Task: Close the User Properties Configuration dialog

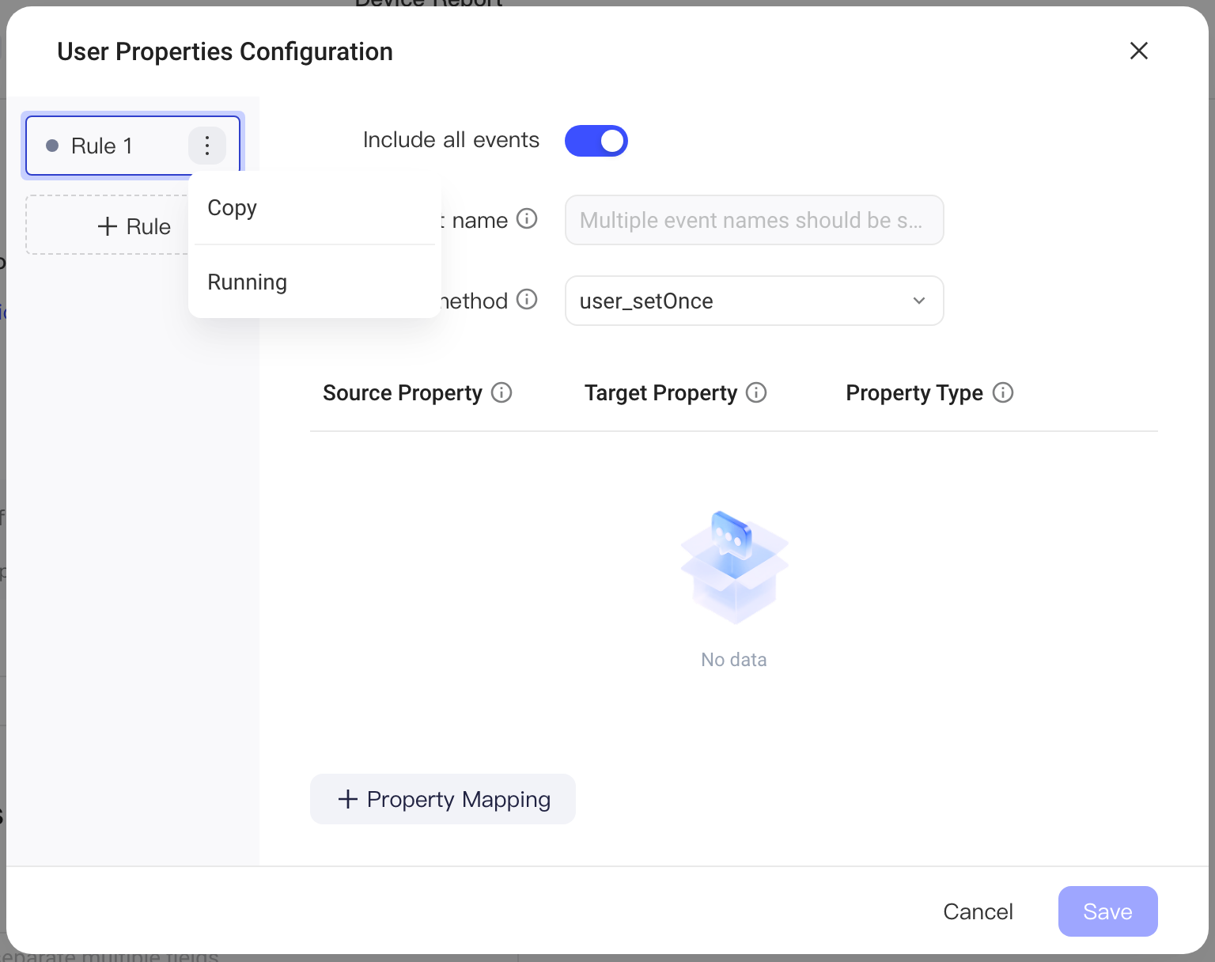Action: tap(1139, 51)
